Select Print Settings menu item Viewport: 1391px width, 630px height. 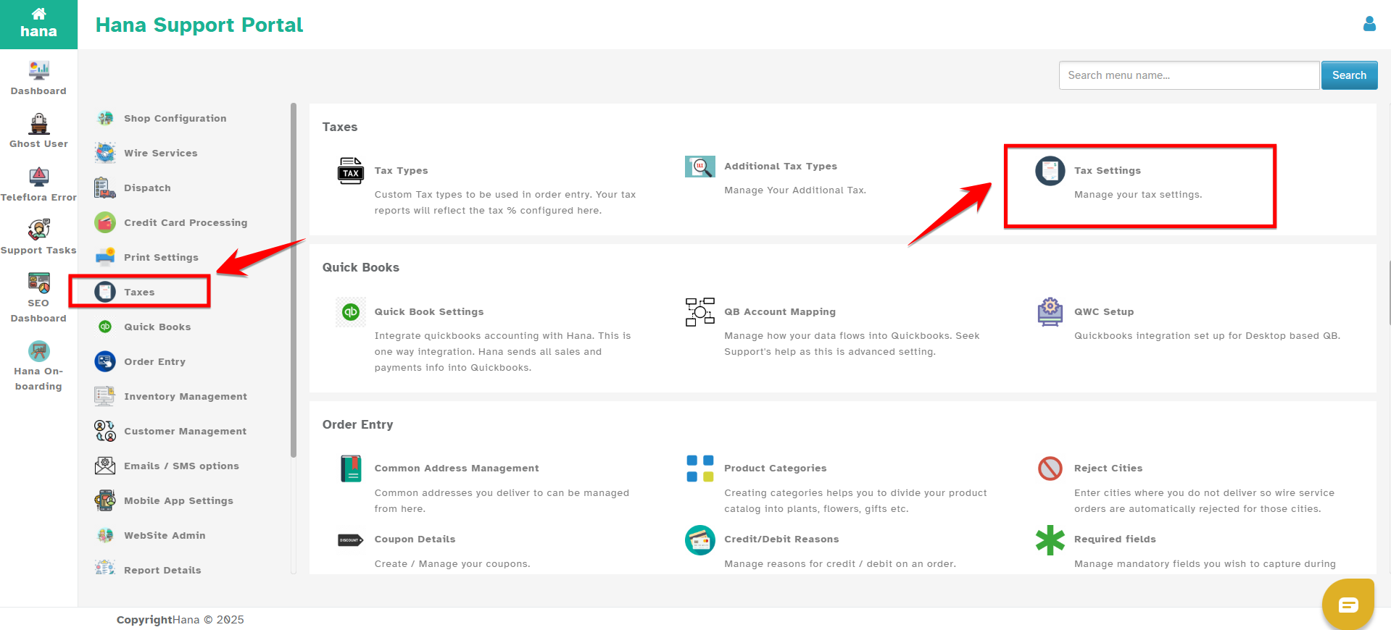pos(162,257)
